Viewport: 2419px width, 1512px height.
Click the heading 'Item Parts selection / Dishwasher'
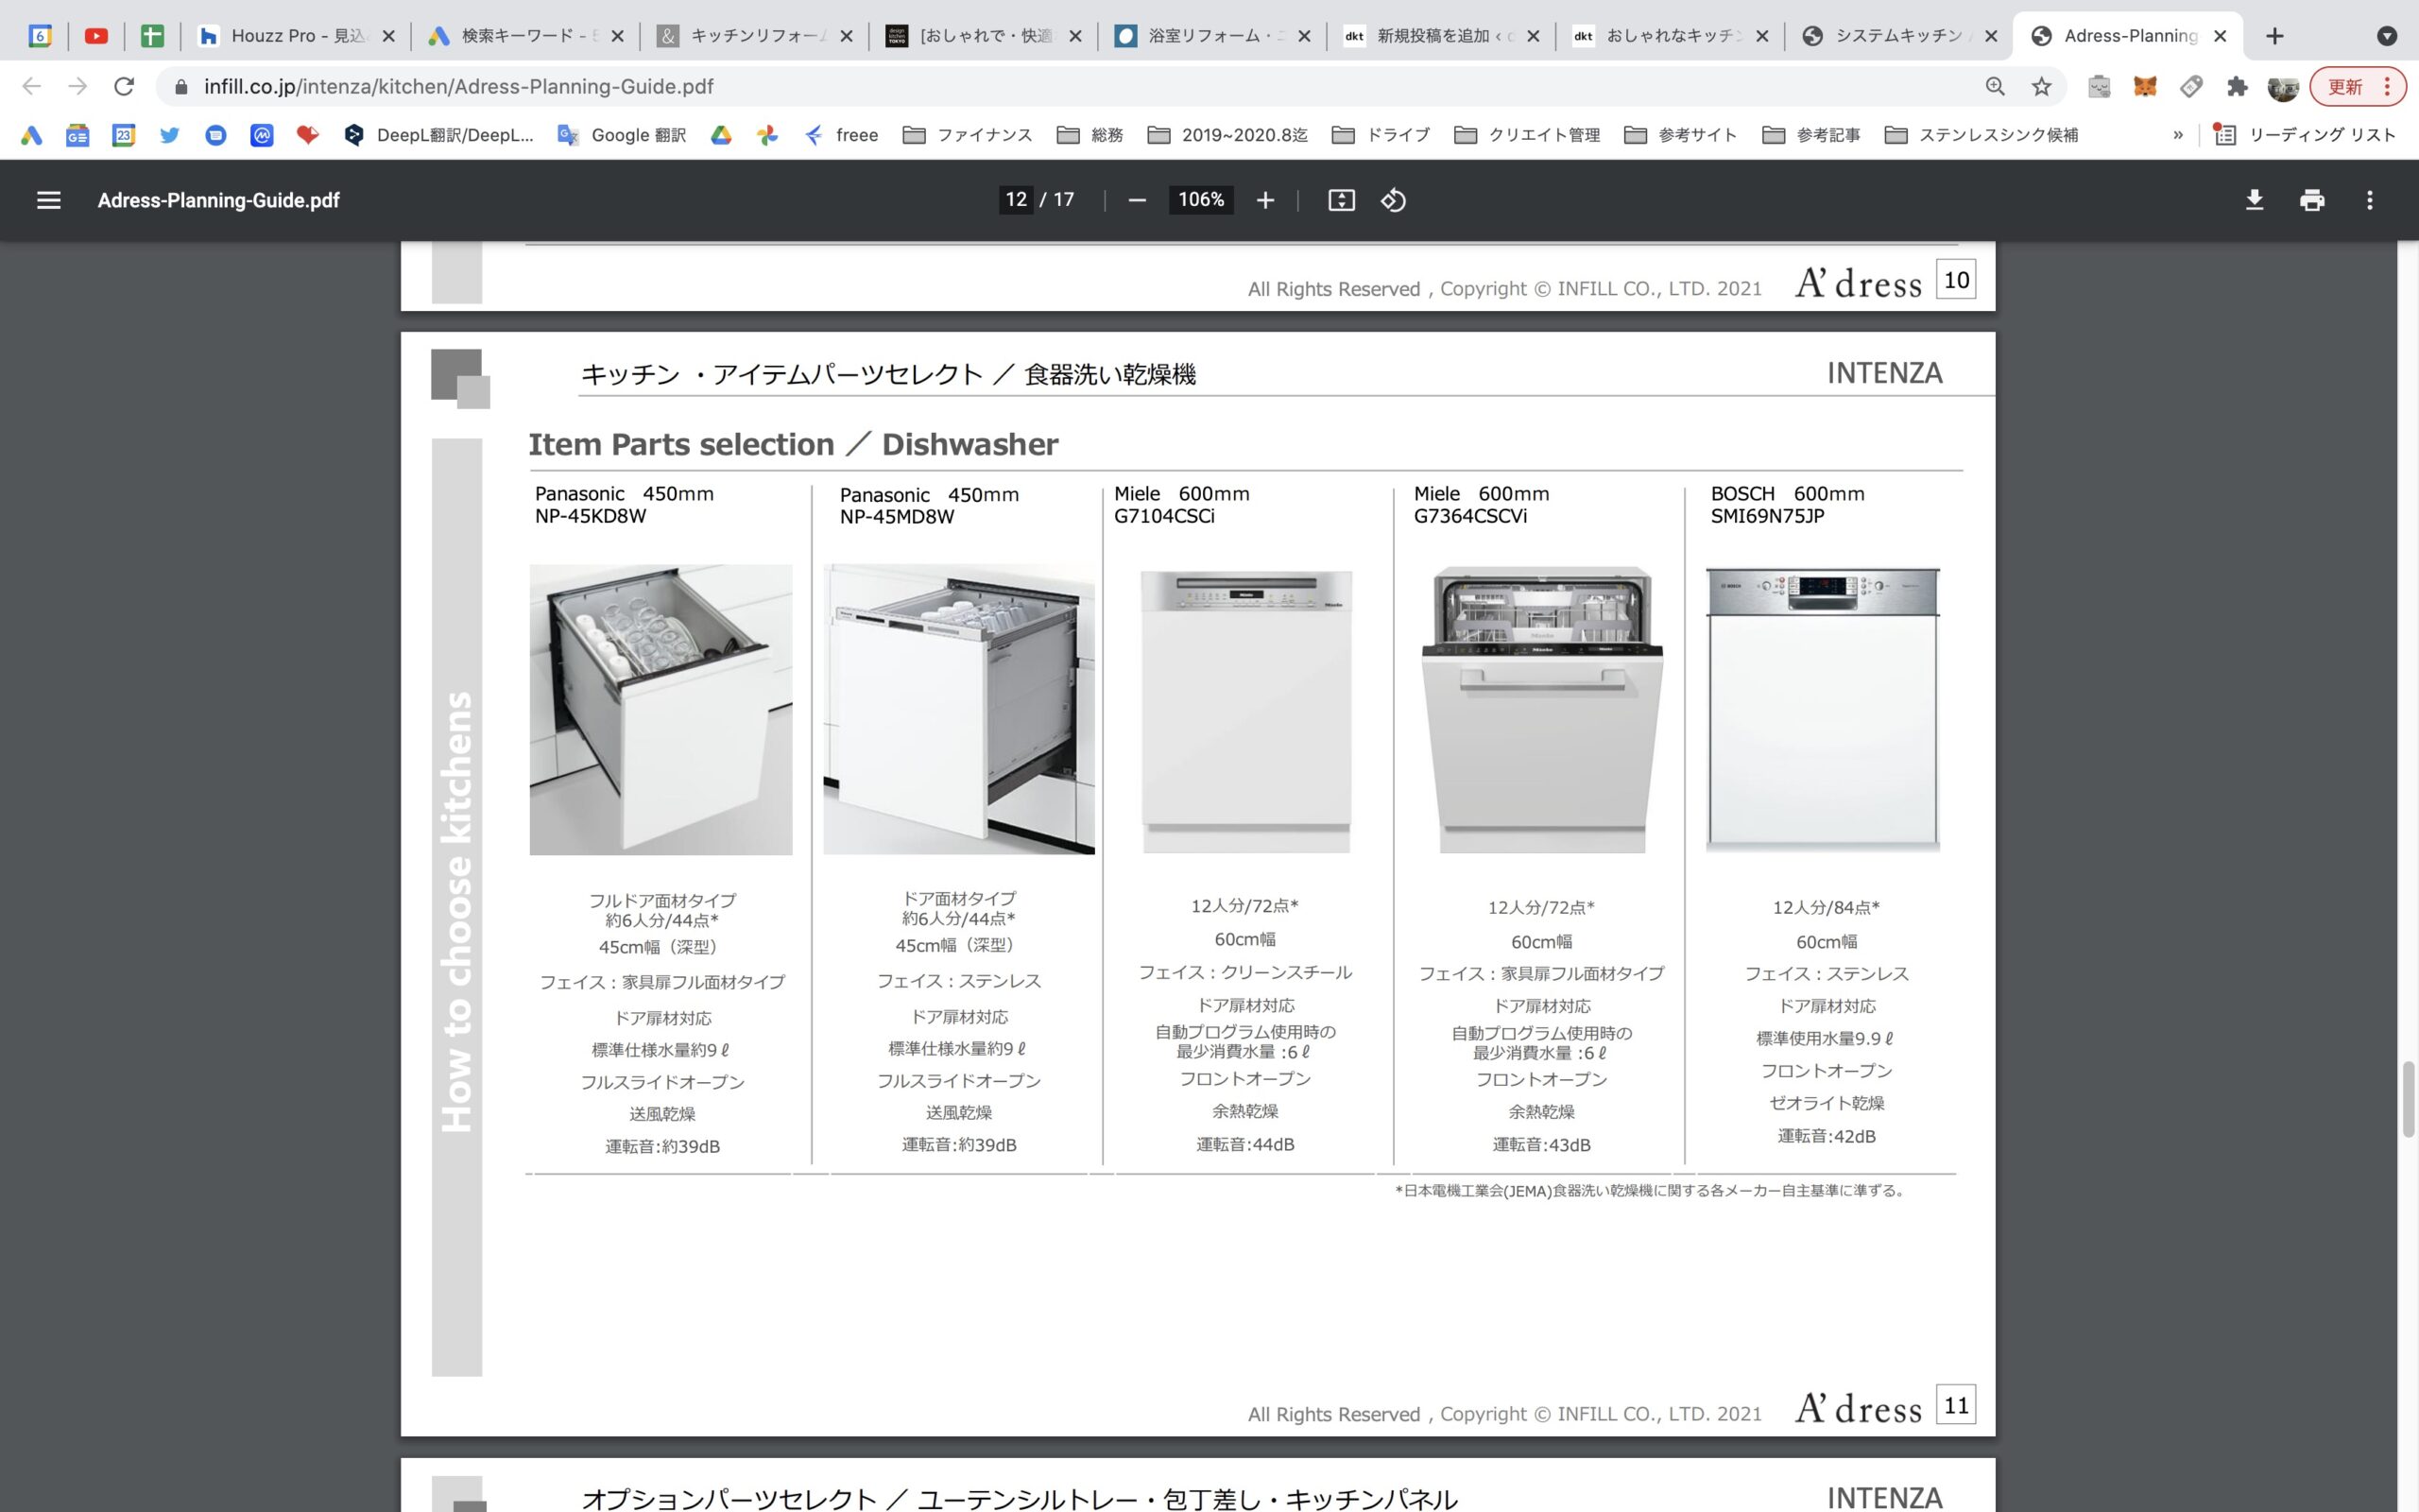tap(793, 444)
